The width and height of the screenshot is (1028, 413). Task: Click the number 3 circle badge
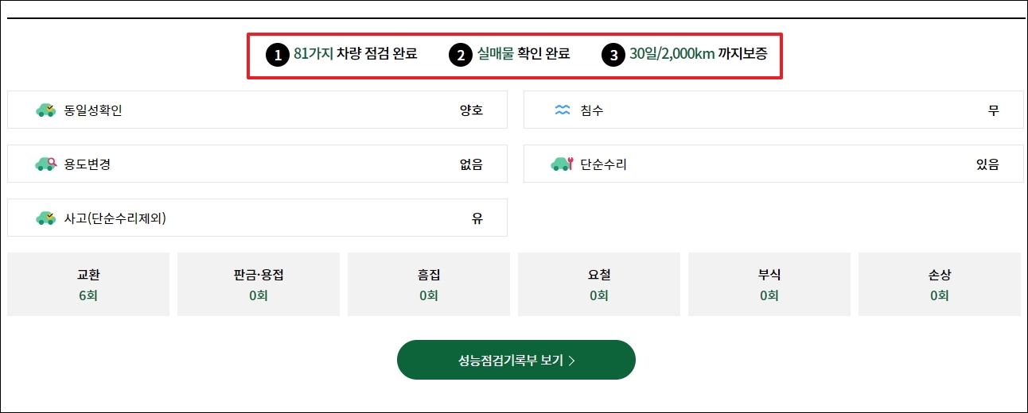point(612,56)
